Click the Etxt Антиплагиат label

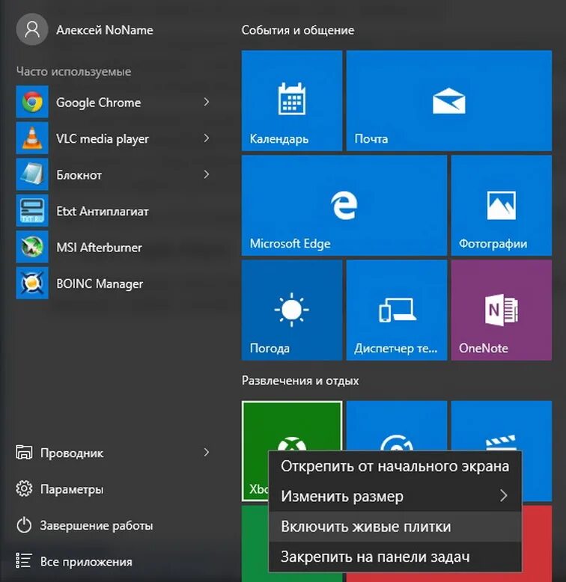(103, 211)
